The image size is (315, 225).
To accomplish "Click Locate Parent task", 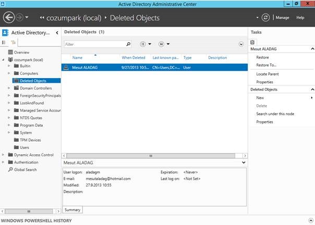I will (x=268, y=74).
